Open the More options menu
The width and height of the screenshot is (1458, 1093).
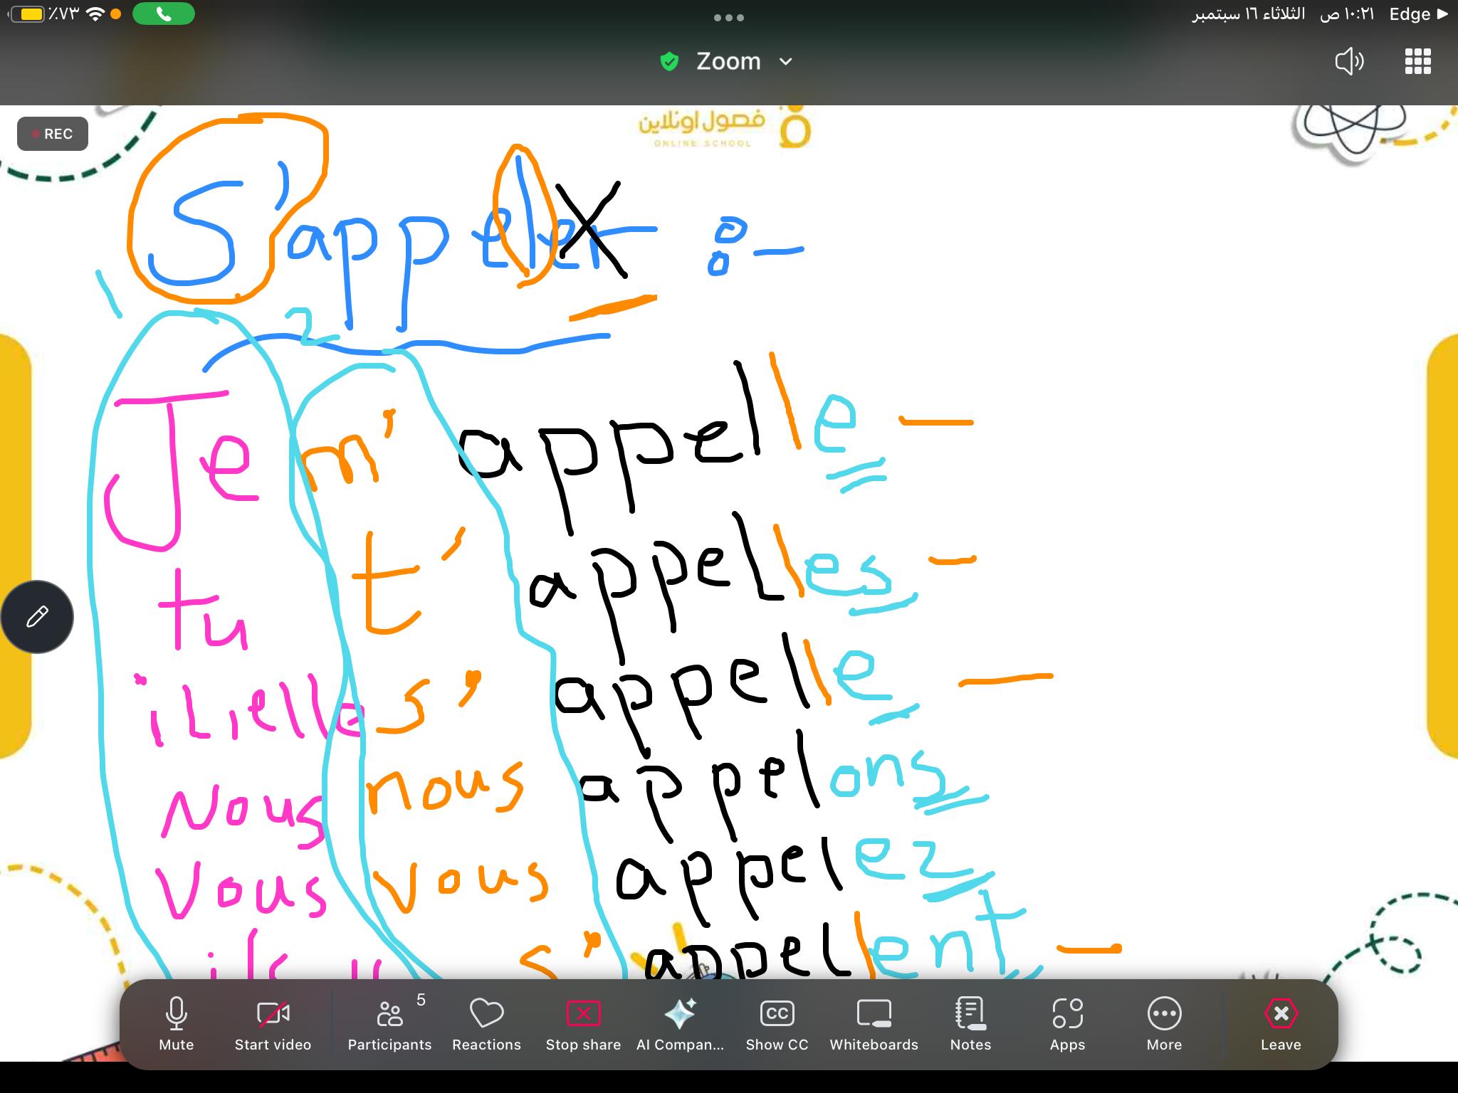click(x=1164, y=1023)
